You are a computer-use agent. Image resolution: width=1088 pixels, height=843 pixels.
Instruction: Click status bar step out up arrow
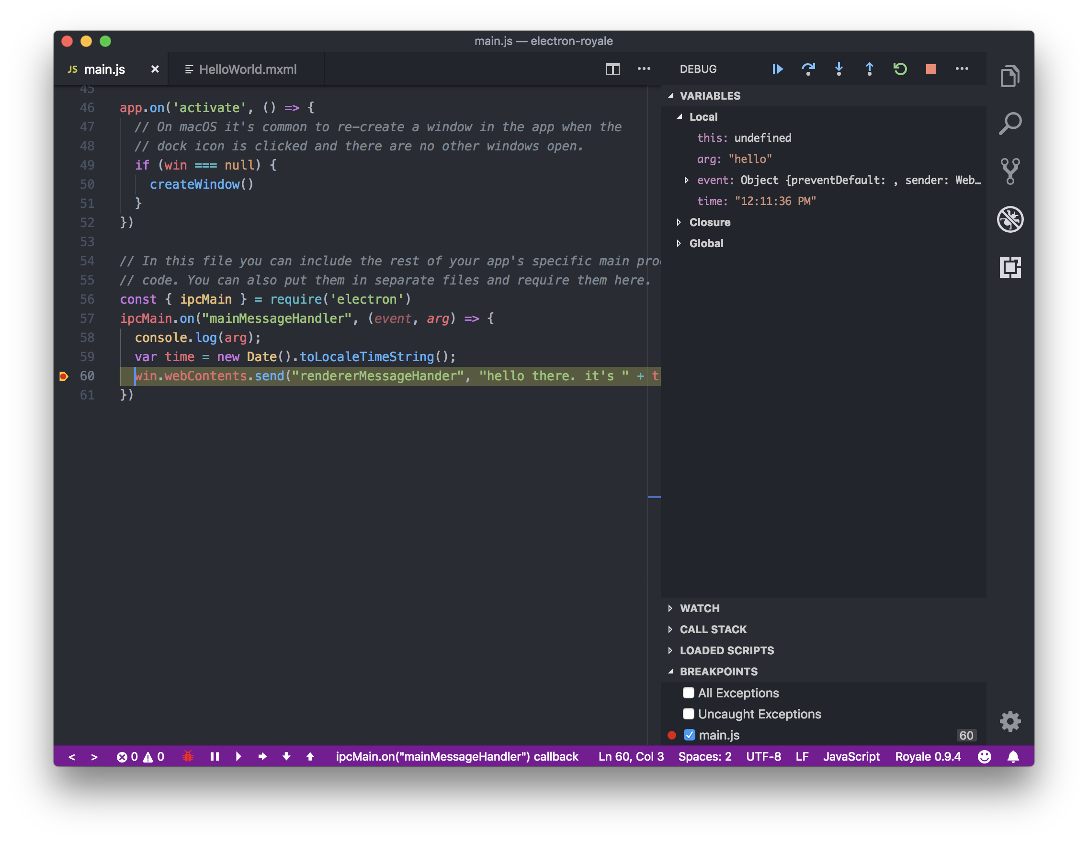(310, 756)
